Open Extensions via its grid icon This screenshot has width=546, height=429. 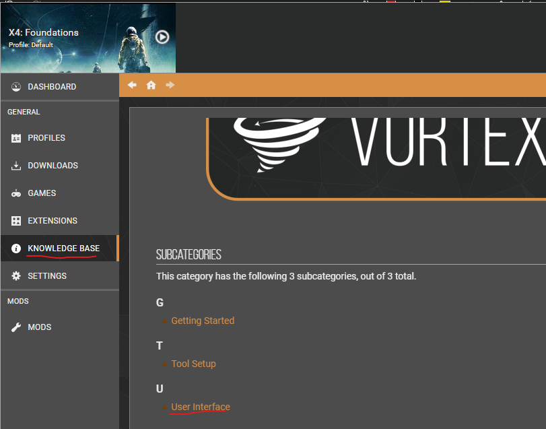click(15, 220)
